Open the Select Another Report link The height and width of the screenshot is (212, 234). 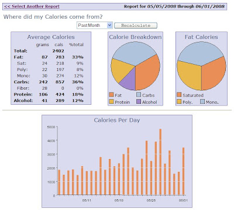32,6
